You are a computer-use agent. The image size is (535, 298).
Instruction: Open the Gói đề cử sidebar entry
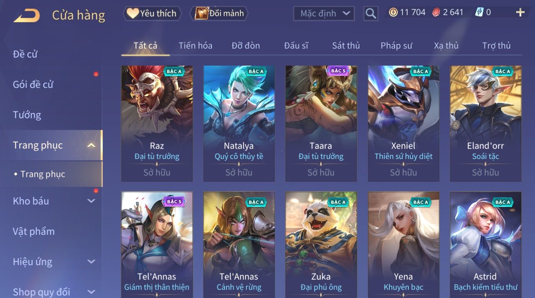(x=33, y=85)
